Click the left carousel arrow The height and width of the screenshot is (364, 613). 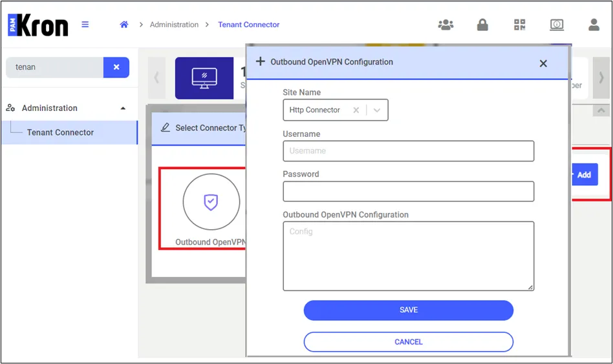156,77
